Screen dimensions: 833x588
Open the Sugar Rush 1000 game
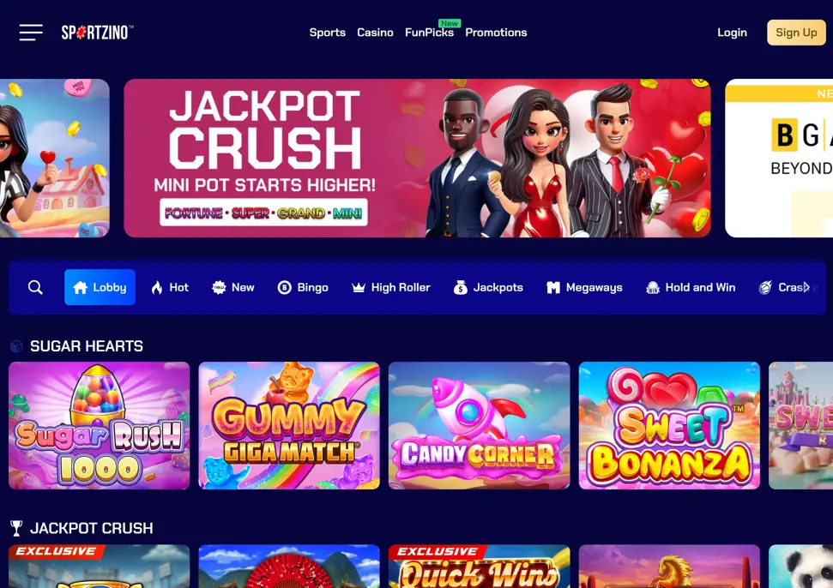pyautogui.click(x=100, y=426)
